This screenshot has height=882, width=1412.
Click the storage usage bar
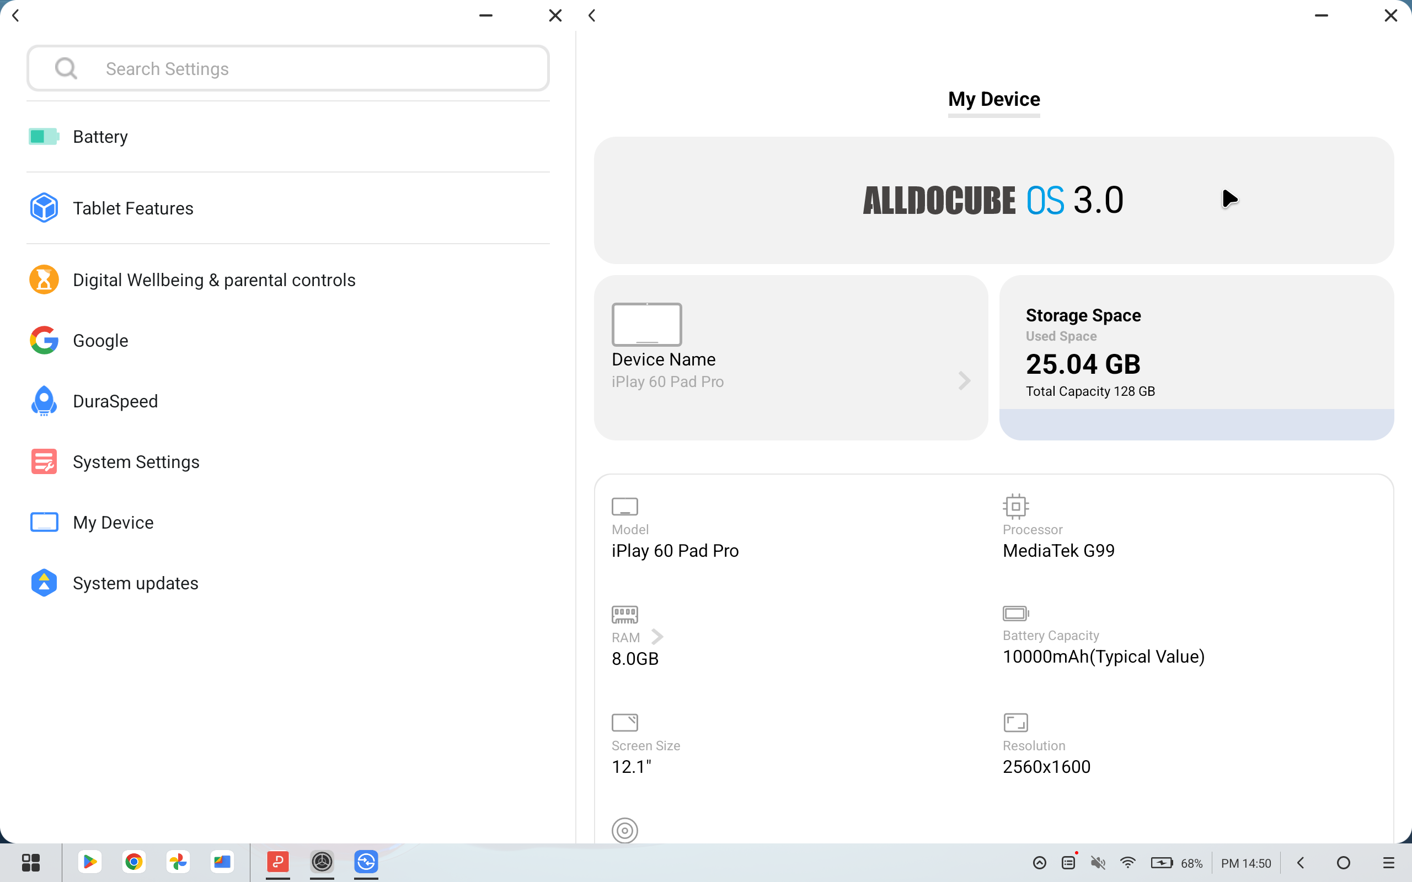[x=1196, y=424]
